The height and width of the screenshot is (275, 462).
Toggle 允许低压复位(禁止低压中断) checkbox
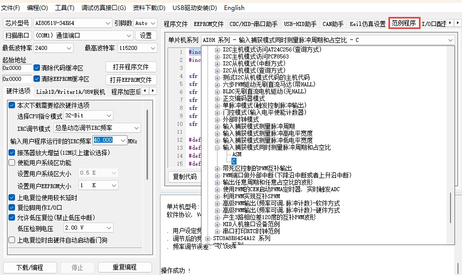pos(12,218)
